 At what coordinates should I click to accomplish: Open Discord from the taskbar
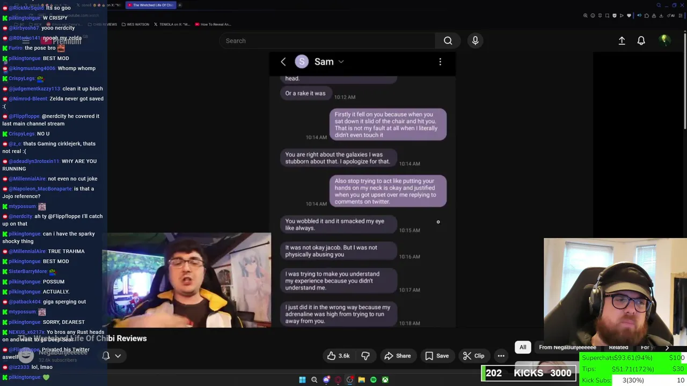(326, 380)
